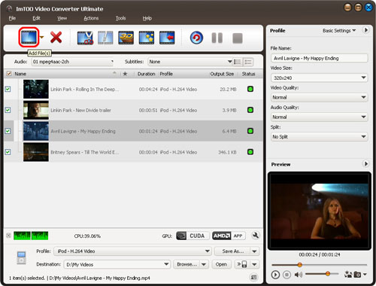Open the Add File(s) dropdown arrow
The width and height of the screenshot is (376, 286).
[41, 37]
